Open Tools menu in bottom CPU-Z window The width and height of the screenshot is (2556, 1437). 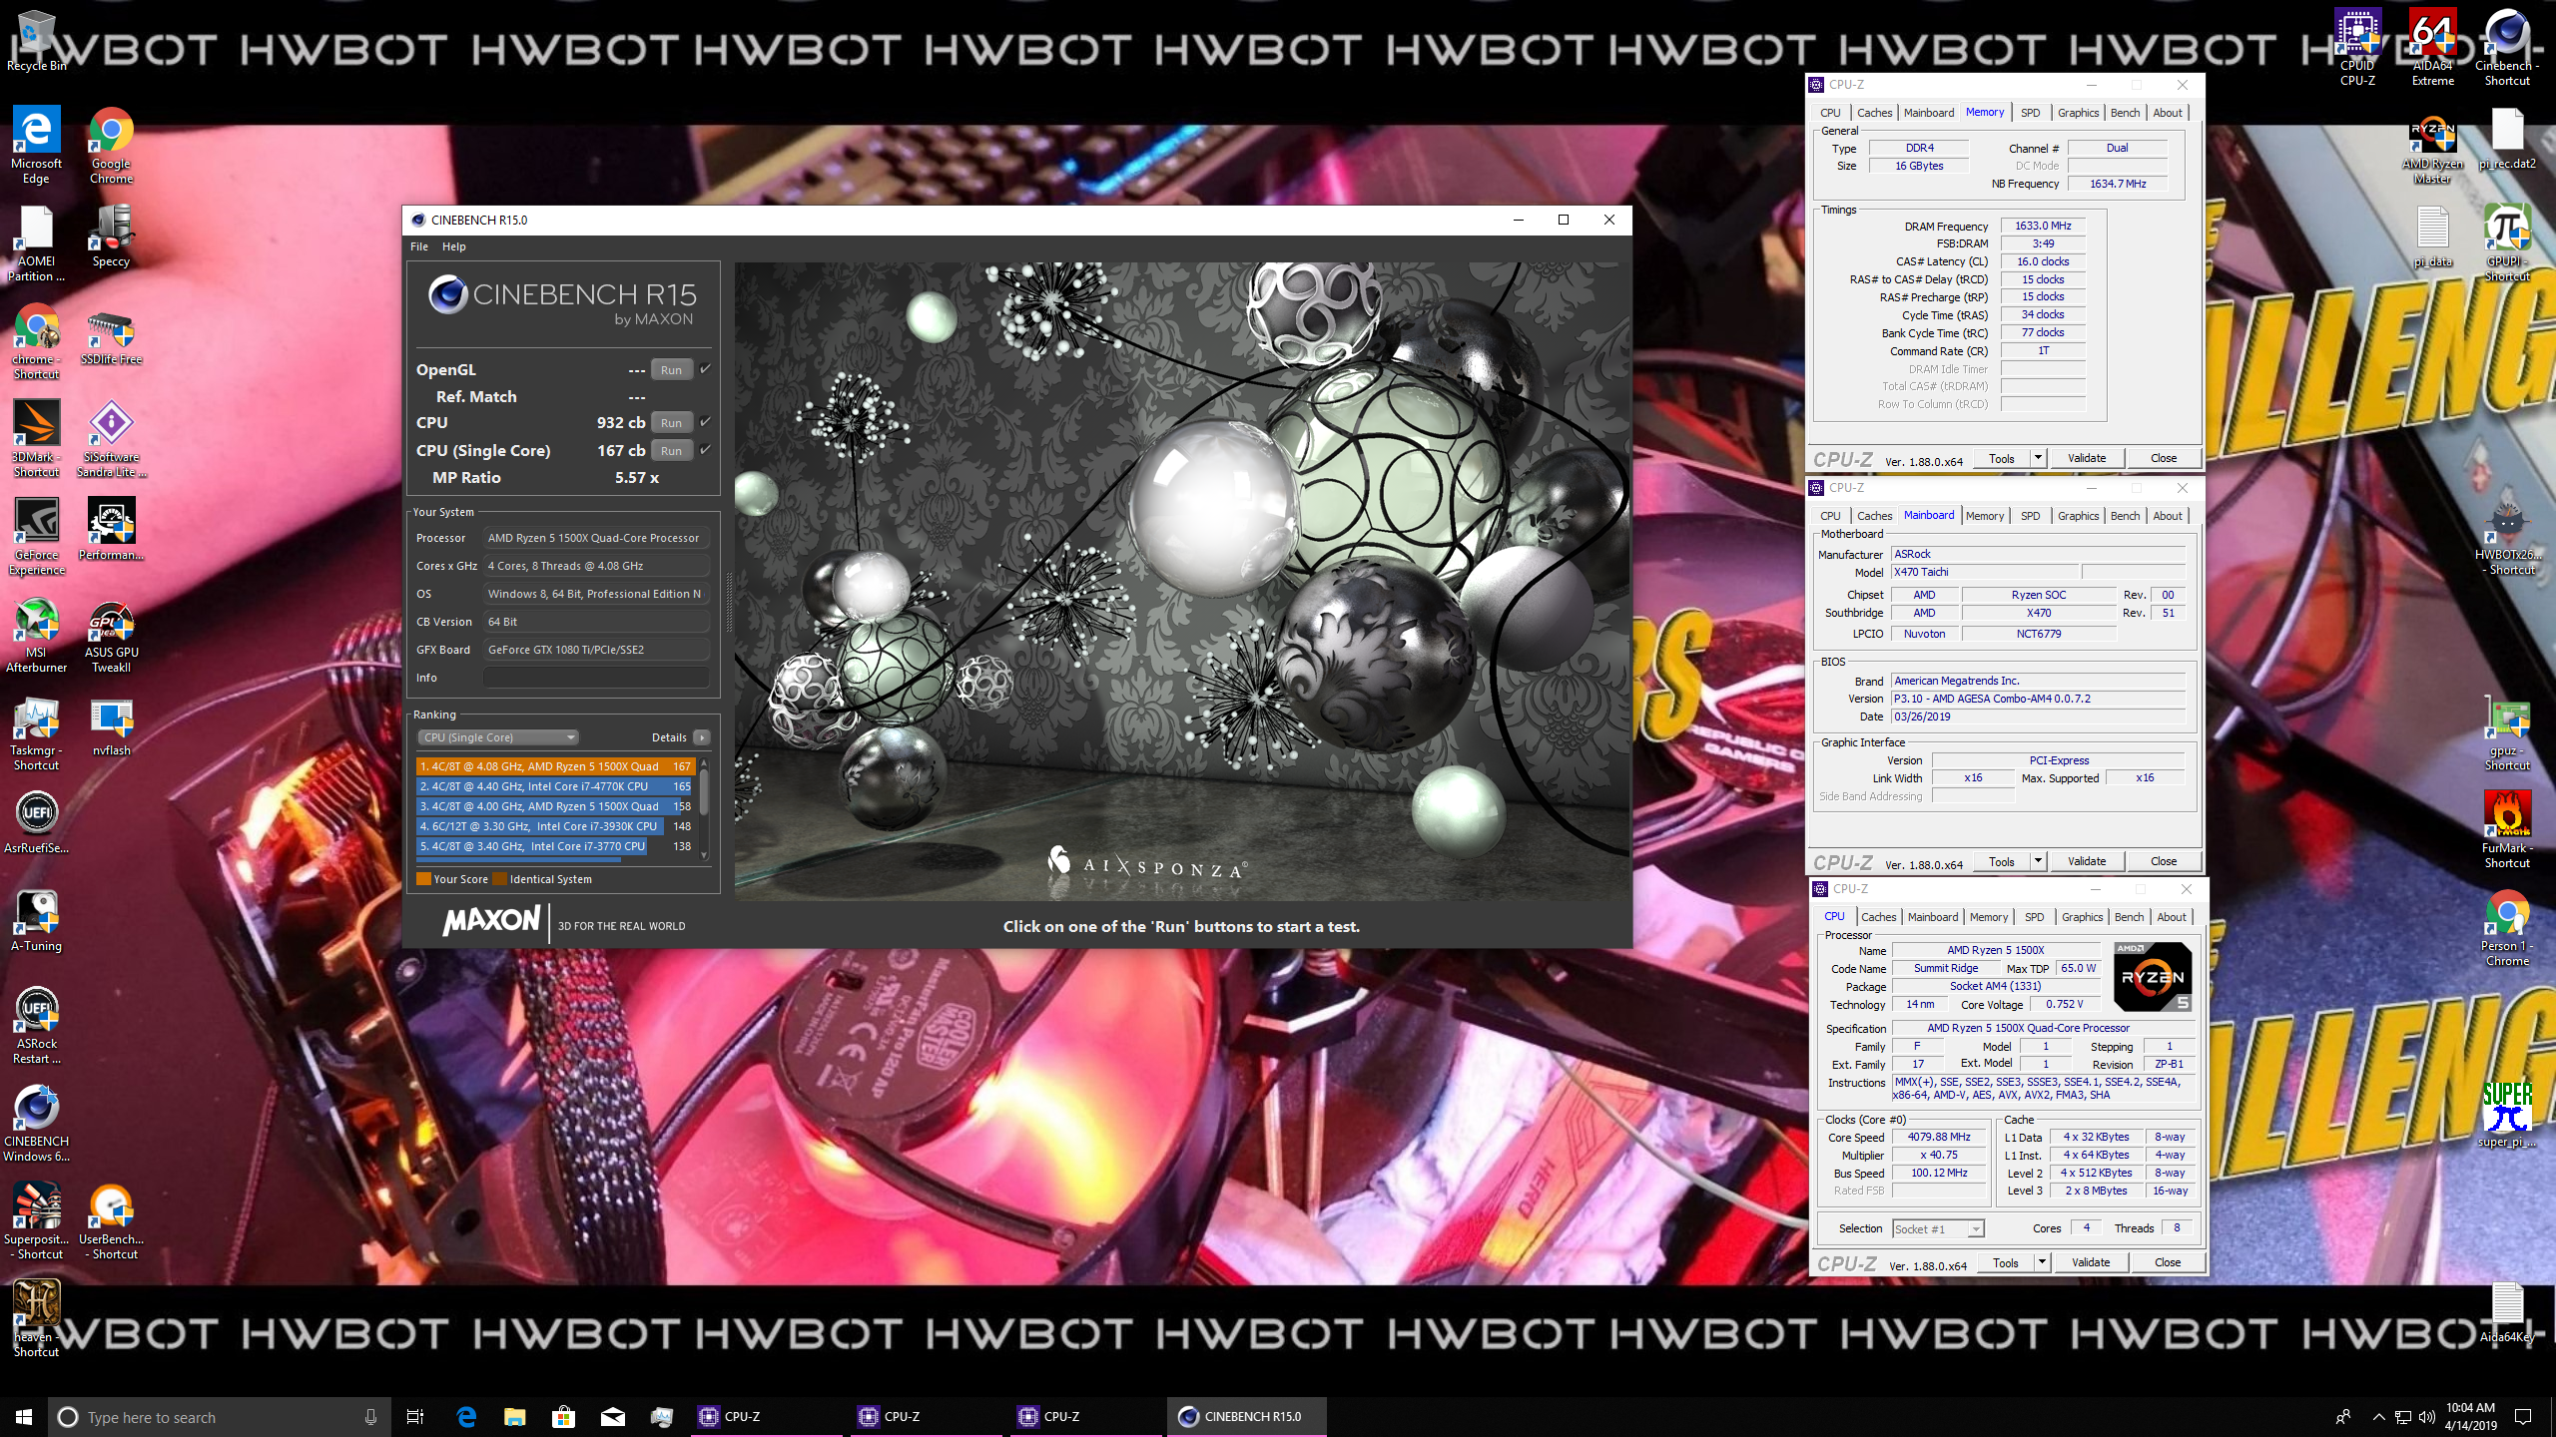(2006, 1262)
